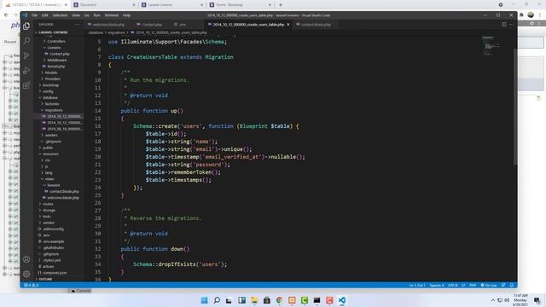The height and width of the screenshot is (307, 546).
Task: Click the Spaces: 4 indentation status entry
Action: (436, 285)
